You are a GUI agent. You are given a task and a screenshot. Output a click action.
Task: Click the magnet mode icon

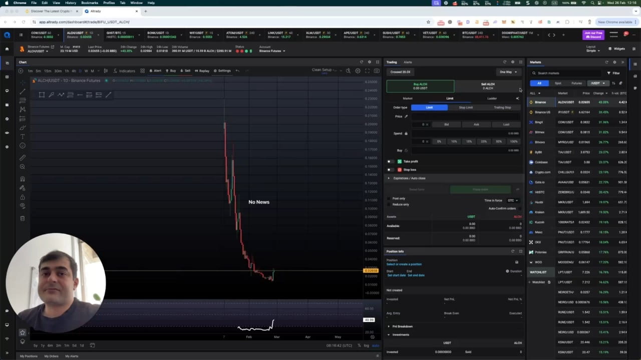click(23, 179)
